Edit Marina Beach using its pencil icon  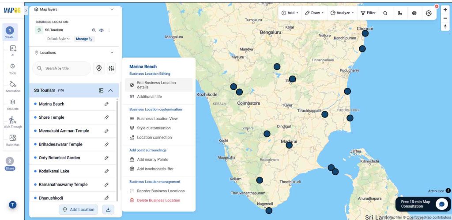point(106,104)
